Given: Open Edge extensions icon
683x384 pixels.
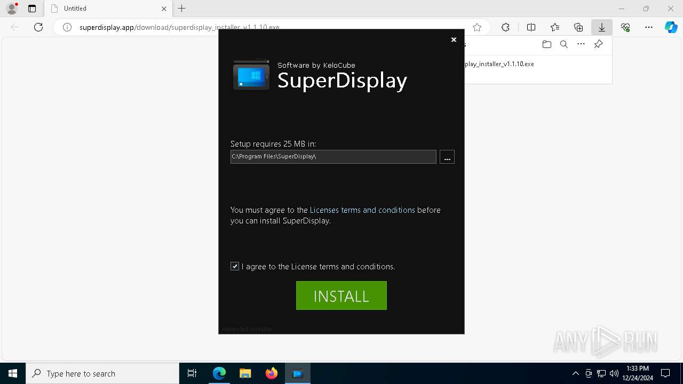Looking at the screenshot, I should click(505, 27).
